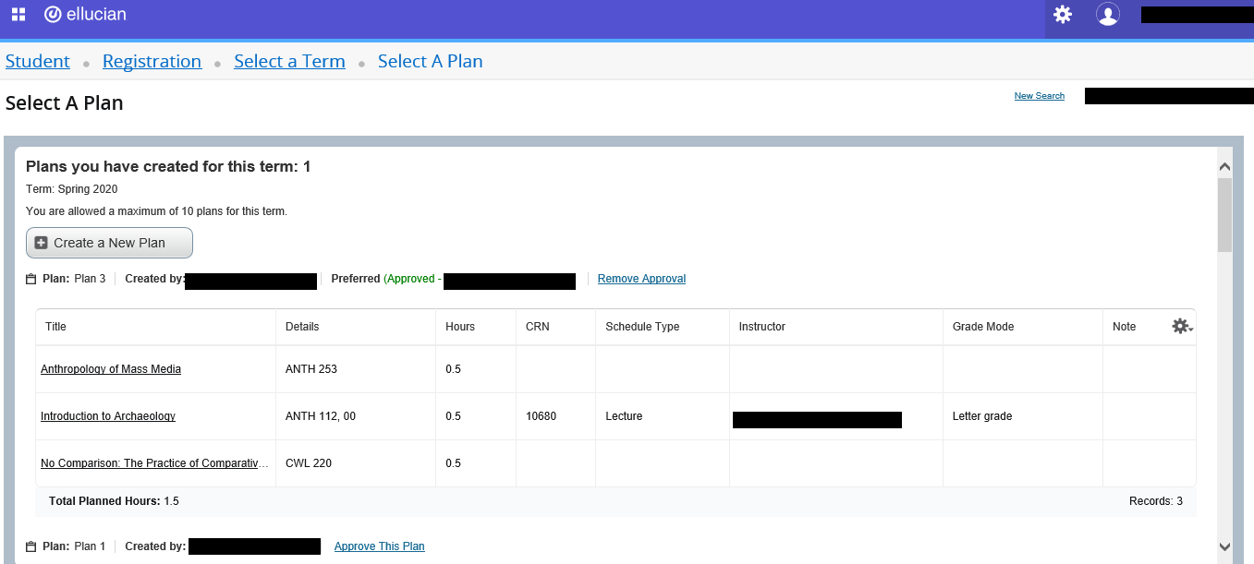Screen dimensions: 1254x564
Task: Open the settings gear in top bar
Action: point(1063,14)
